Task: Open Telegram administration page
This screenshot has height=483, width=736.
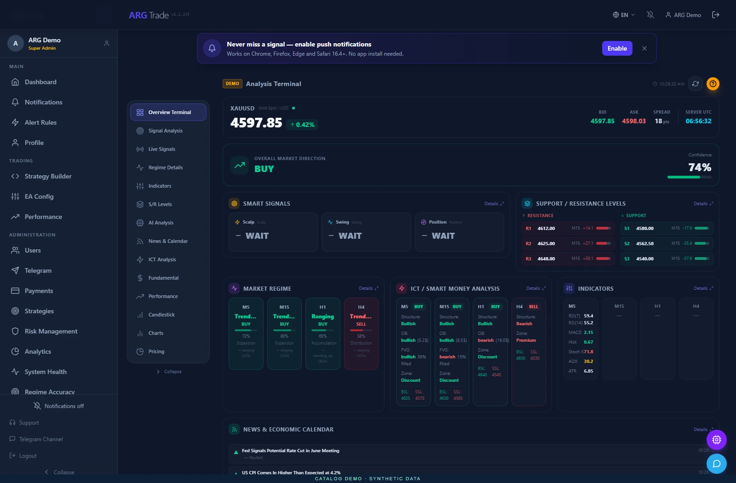Action: 58,270
